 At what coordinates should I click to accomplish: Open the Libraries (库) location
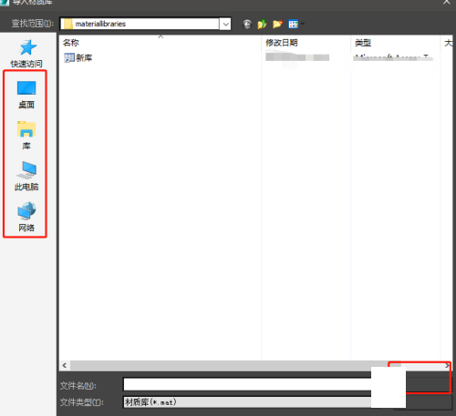tap(26, 136)
